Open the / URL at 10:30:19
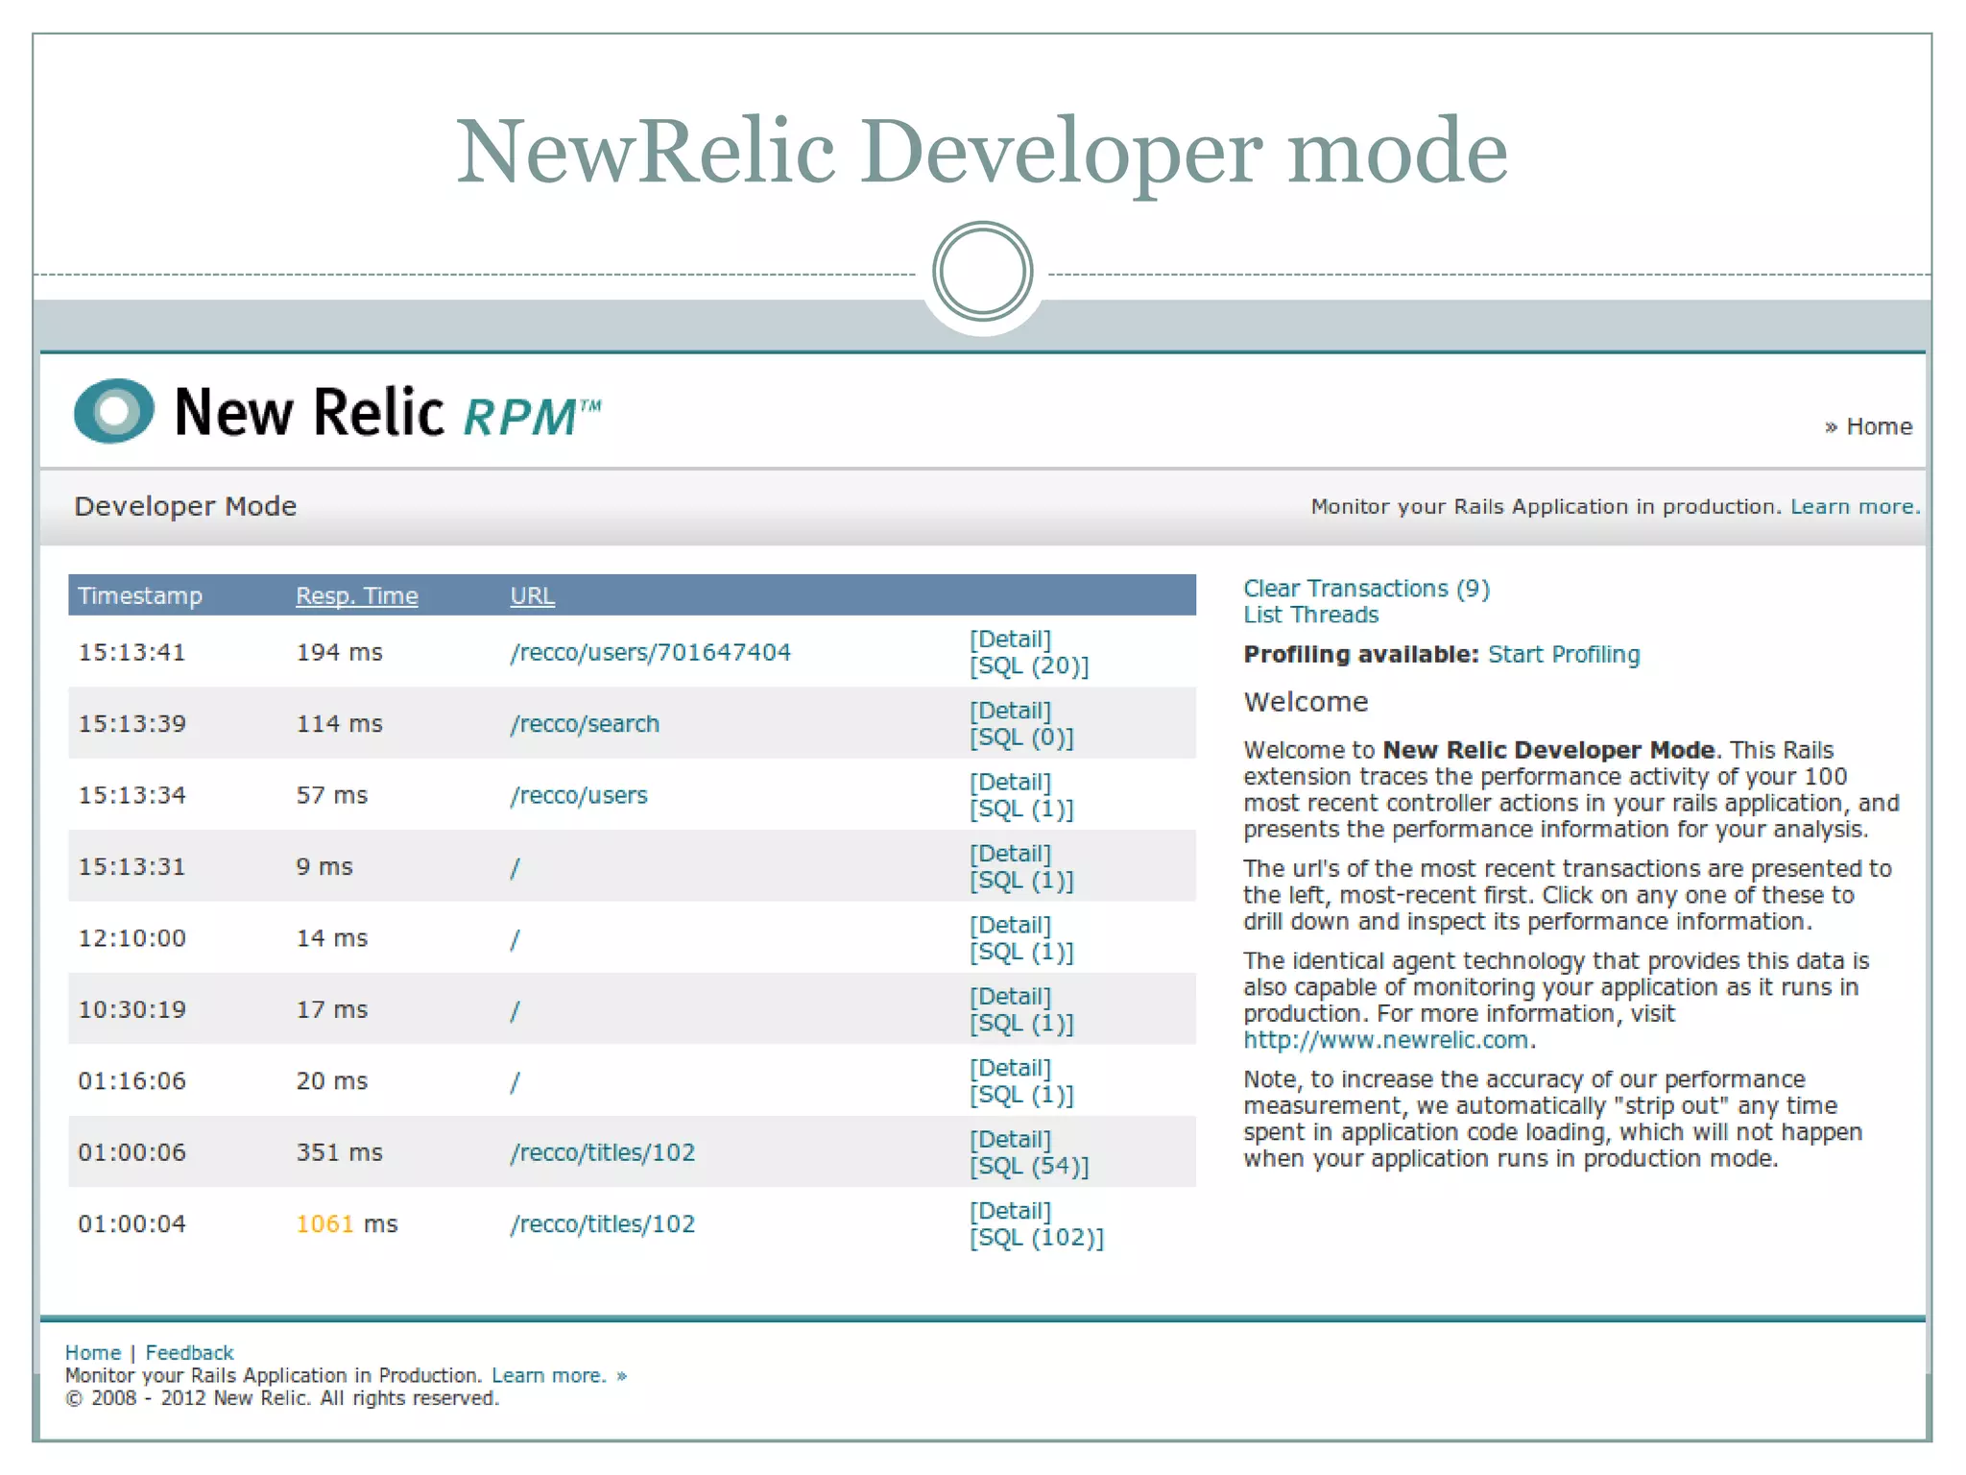The height and width of the screenshot is (1475, 1966). (515, 1010)
